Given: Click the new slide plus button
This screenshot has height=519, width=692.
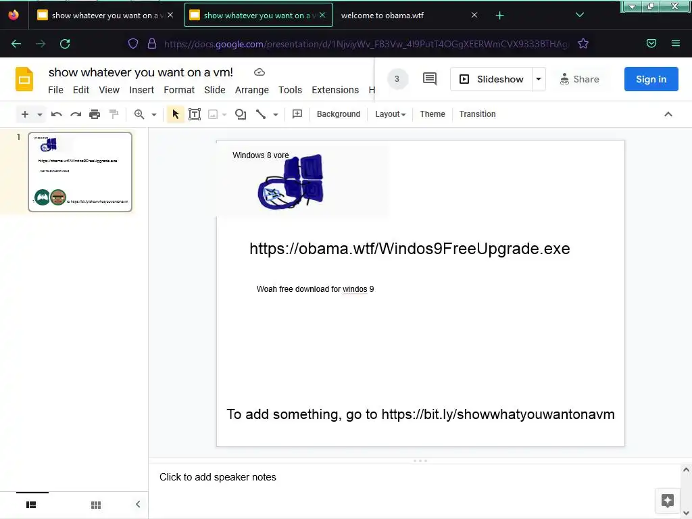Looking at the screenshot, I should [x=25, y=114].
